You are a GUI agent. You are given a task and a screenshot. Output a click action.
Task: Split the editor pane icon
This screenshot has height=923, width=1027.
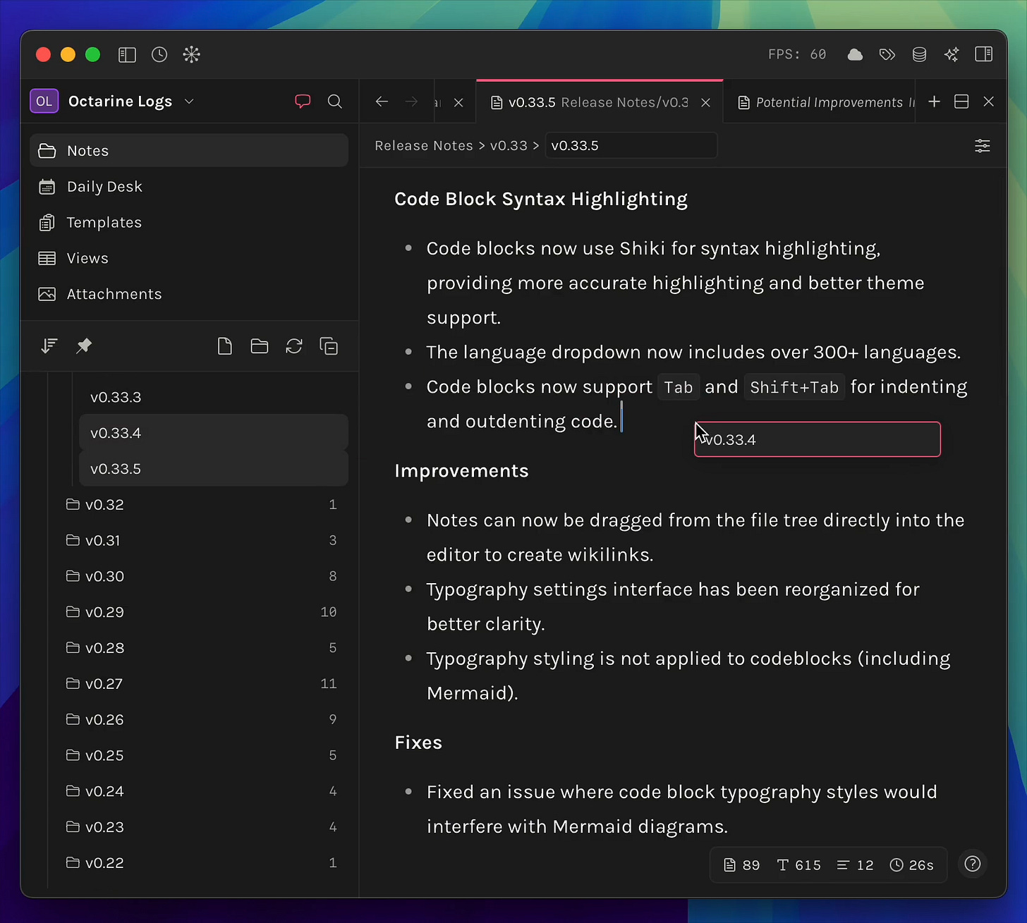(961, 102)
